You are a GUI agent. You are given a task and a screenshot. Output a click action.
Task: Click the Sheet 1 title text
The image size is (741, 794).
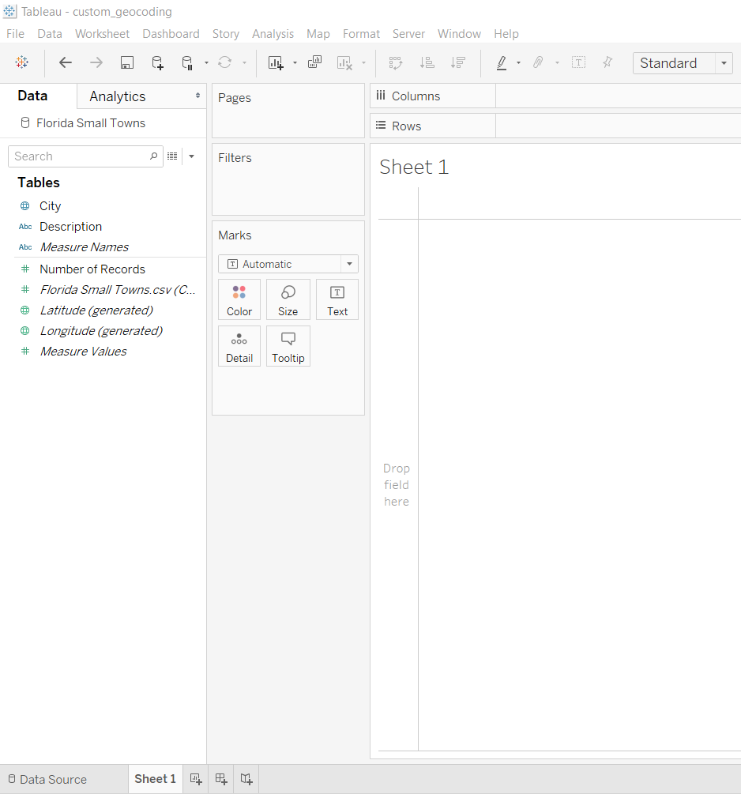click(414, 167)
